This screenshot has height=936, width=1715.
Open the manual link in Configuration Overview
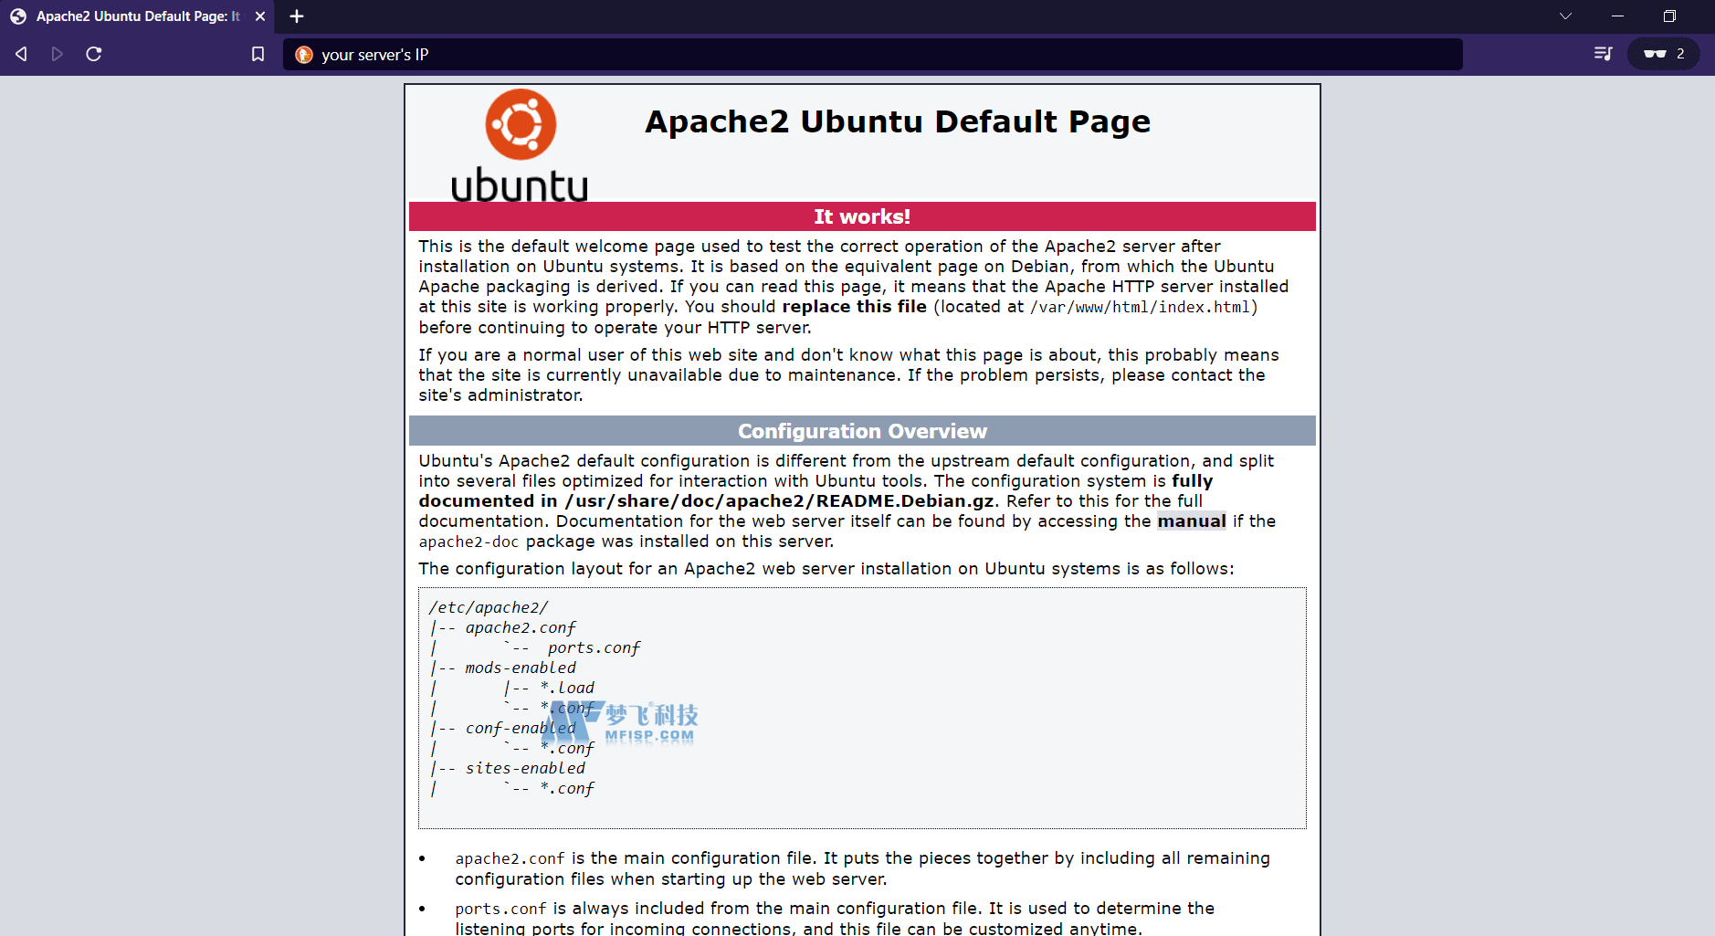coord(1191,521)
